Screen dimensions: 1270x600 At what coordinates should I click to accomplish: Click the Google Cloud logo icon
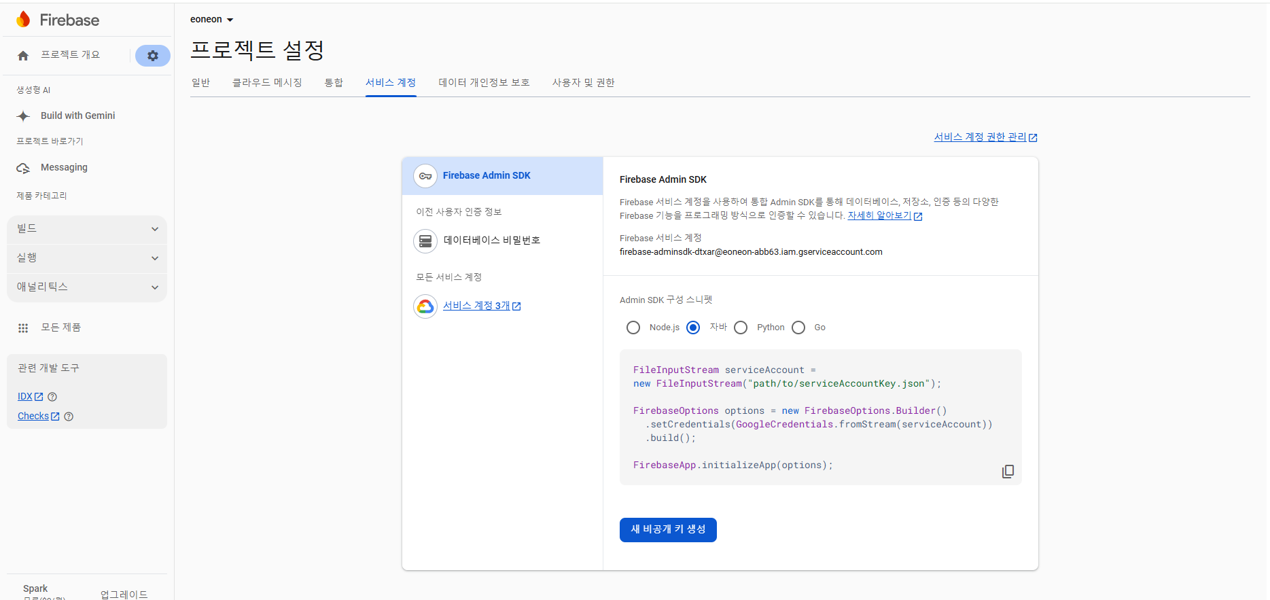(425, 306)
